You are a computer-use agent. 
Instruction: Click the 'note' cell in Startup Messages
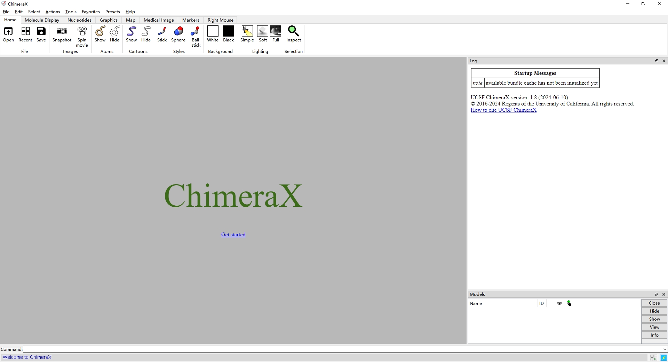(x=478, y=83)
